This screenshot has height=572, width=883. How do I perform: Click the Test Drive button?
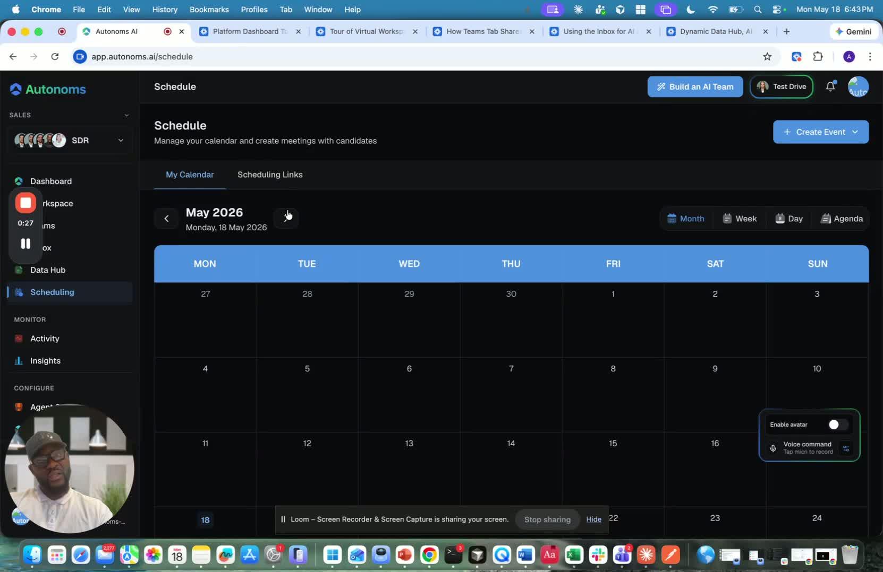(781, 86)
